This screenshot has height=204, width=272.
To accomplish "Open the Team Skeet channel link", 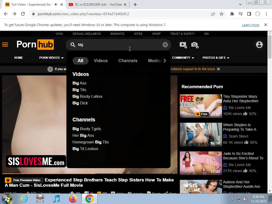I will coord(238,136).
